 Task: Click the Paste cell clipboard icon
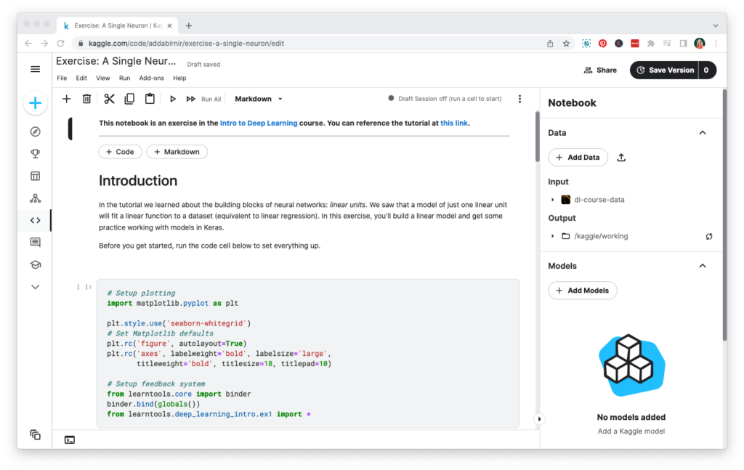click(x=150, y=98)
